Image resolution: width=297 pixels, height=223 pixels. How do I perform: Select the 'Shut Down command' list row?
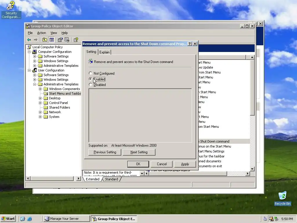pyautogui.click(x=224, y=141)
